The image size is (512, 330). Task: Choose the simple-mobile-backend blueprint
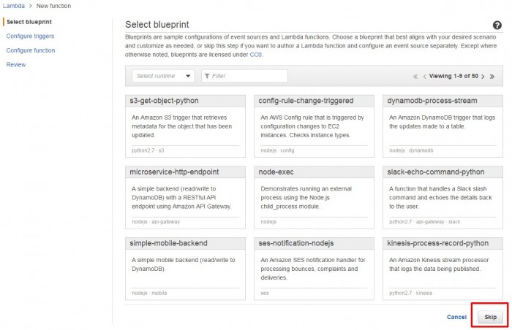tap(185, 269)
